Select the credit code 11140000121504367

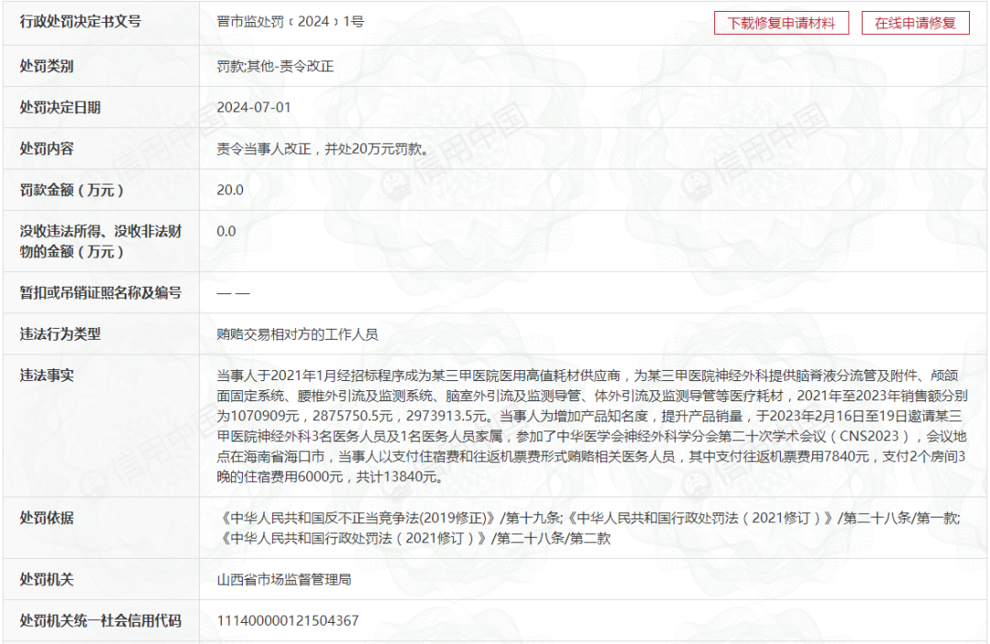[x=288, y=621]
